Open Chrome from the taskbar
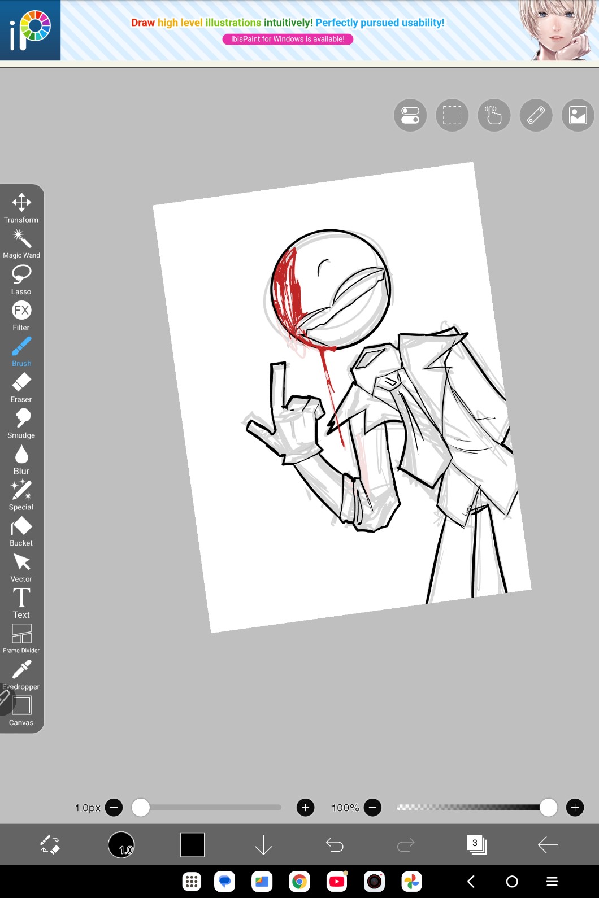The width and height of the screenshot is (599, 898). 299,881
